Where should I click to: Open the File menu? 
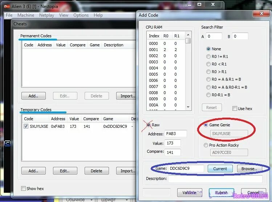coord(9,15)
